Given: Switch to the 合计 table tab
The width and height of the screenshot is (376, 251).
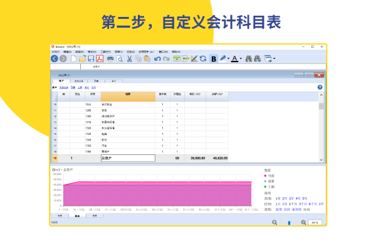Looking at the screenshot, I should tap(113, 81).
